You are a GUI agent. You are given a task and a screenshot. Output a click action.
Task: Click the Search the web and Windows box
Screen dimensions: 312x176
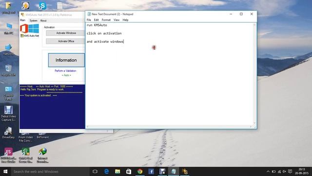tap(50, 172)
